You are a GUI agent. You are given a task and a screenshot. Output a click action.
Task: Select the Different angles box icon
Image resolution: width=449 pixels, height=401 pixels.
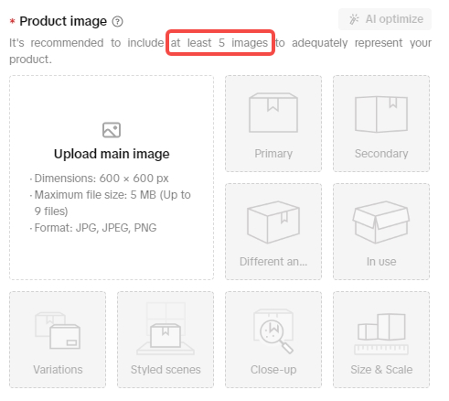[x=273, y=222]
